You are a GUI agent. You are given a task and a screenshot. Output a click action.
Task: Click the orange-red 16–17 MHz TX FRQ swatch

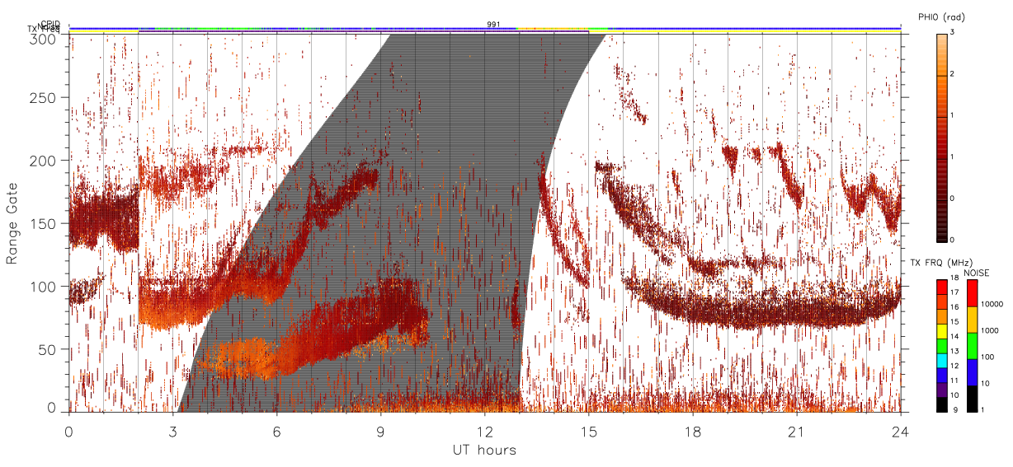pos(941,301)
